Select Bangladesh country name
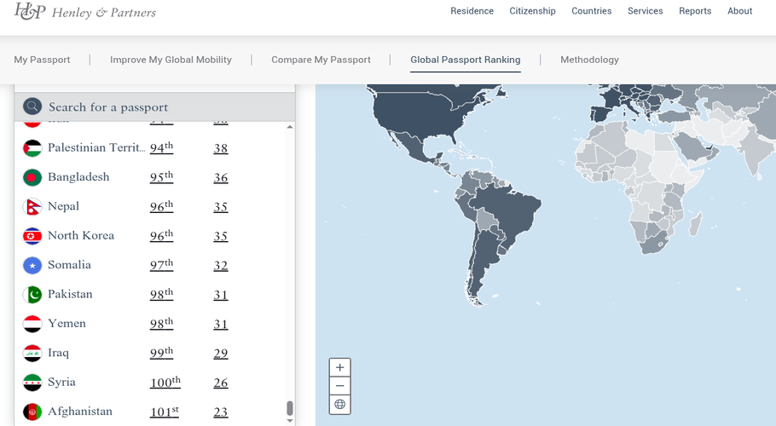 click(x=78, y=177)
